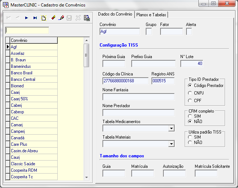Select Camperj in the list
The height and width of the screenshot is (188, 238).
[x=34, y=131]
